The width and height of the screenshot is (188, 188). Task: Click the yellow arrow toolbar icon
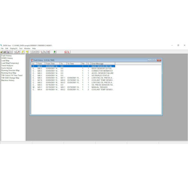point(27,52)
